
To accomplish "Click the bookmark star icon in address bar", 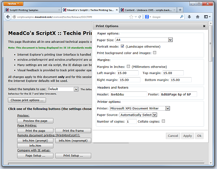I will click(131, 17).
